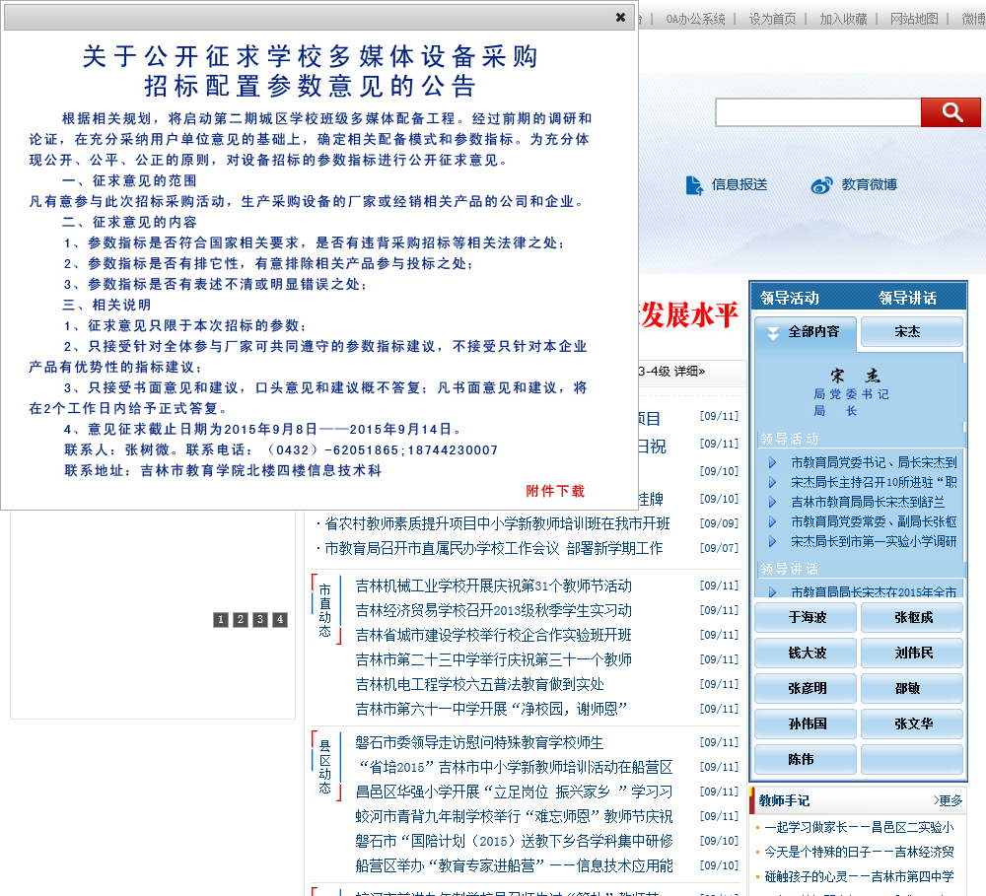Open news 市教育局召开市直属民办学校工作会议
Screen dimensions: 986x896
coord(494,548)
